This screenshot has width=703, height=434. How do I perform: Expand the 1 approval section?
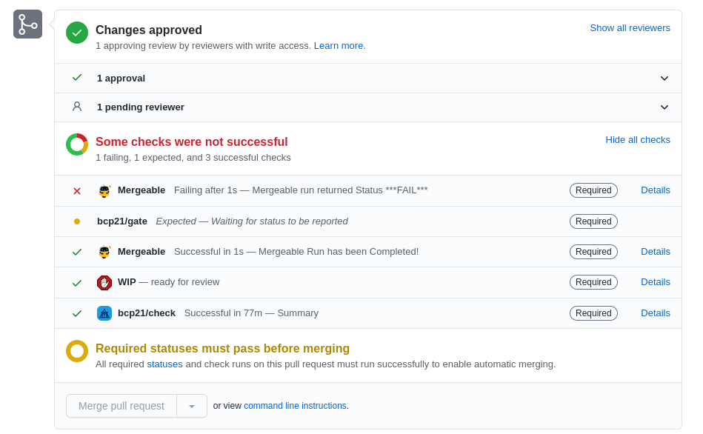click(663, 78)
